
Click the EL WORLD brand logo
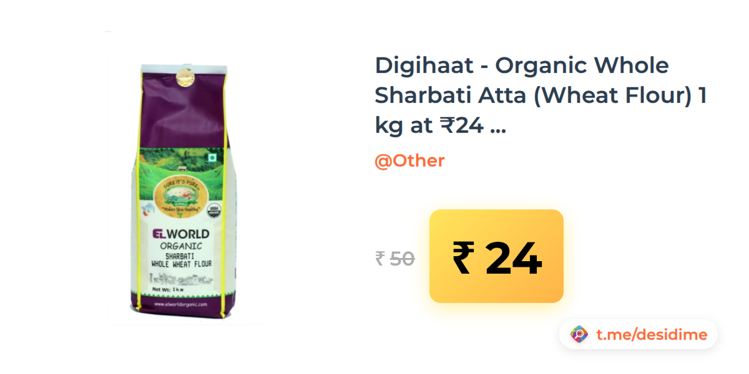[x=182, y=235]
